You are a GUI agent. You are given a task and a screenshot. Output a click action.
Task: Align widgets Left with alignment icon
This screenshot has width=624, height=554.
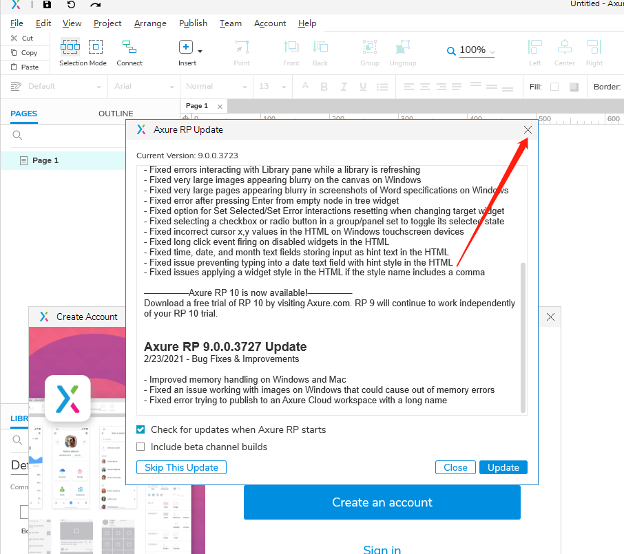coord(534,48)
